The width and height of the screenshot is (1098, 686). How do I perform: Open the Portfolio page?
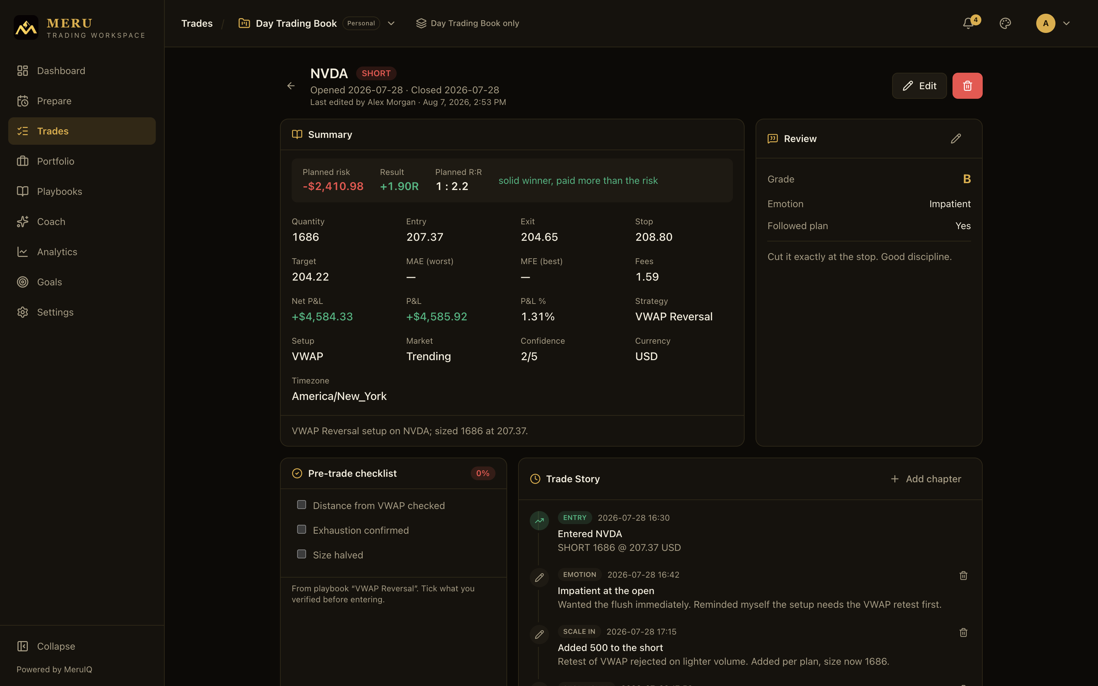click(x=82, y=161)
